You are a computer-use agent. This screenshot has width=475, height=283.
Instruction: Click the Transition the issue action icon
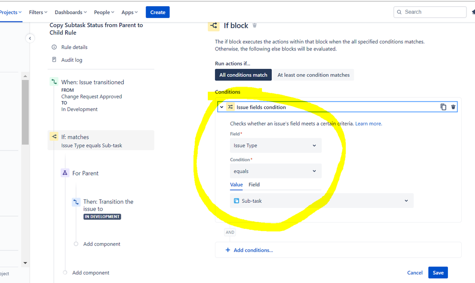(76, 202)
